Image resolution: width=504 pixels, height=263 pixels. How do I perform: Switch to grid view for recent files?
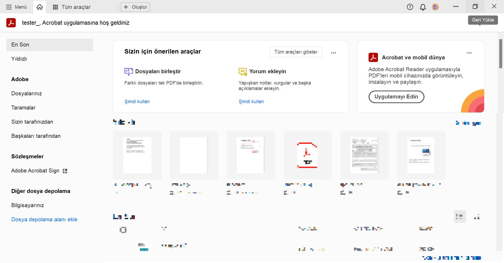[x=477, y=217]
